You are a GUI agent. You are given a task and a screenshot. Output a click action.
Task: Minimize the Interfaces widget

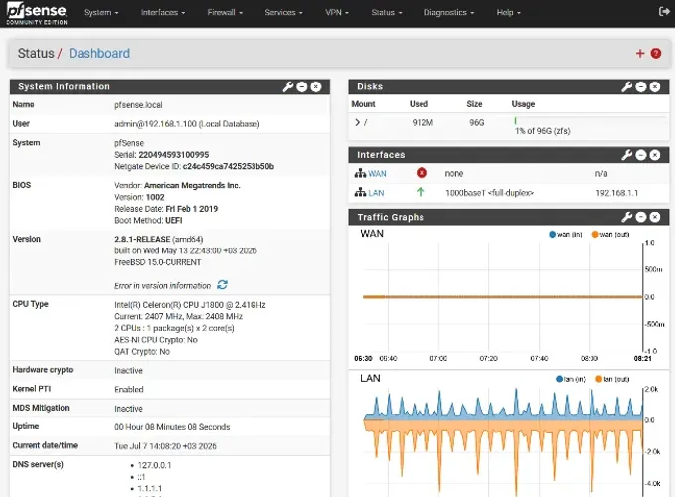[641, 155]
